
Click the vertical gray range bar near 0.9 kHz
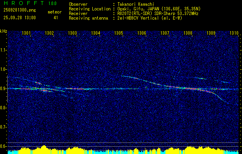[x=7, y=89]
